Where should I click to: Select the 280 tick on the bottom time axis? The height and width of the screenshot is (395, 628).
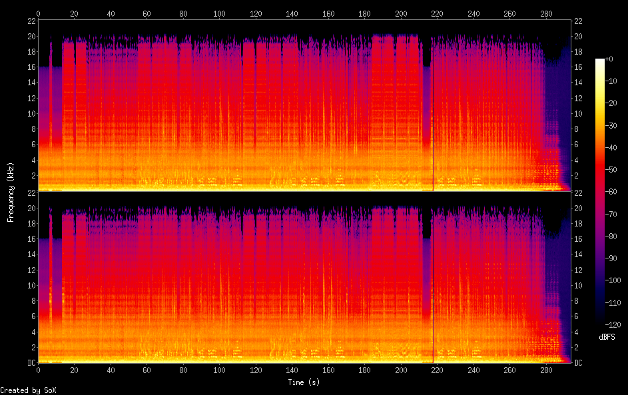(x=546, y=369)
